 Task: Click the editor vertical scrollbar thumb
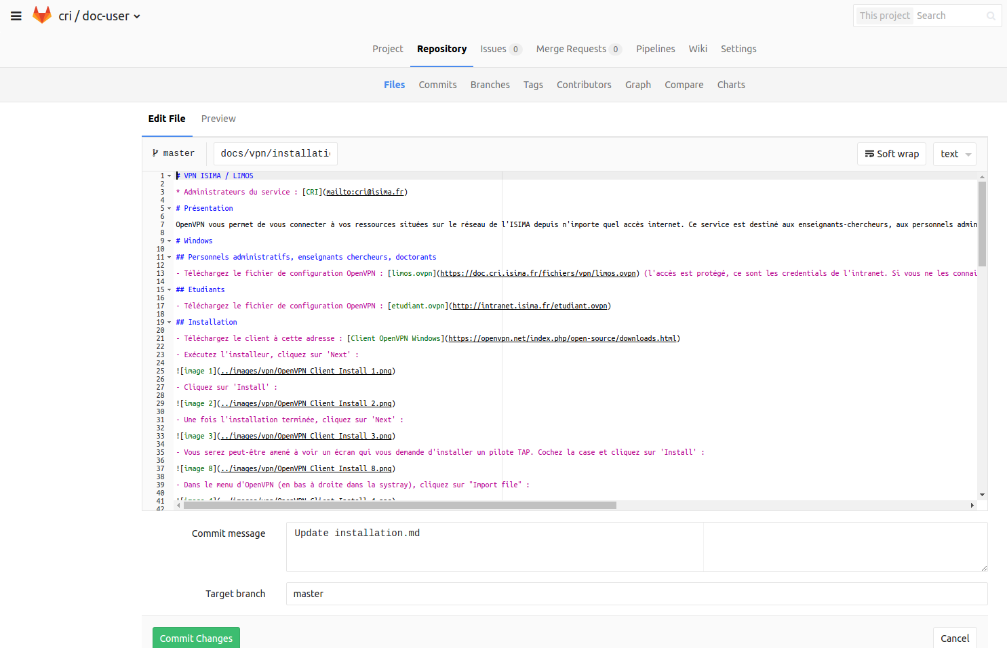pos(982,224)
